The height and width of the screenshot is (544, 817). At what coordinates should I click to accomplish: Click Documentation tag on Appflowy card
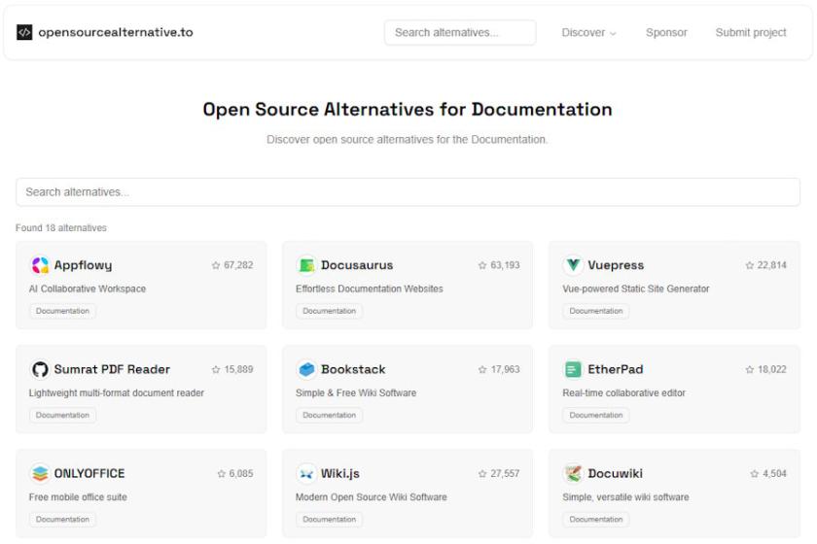pyautogui.click(x=62, y=311)
